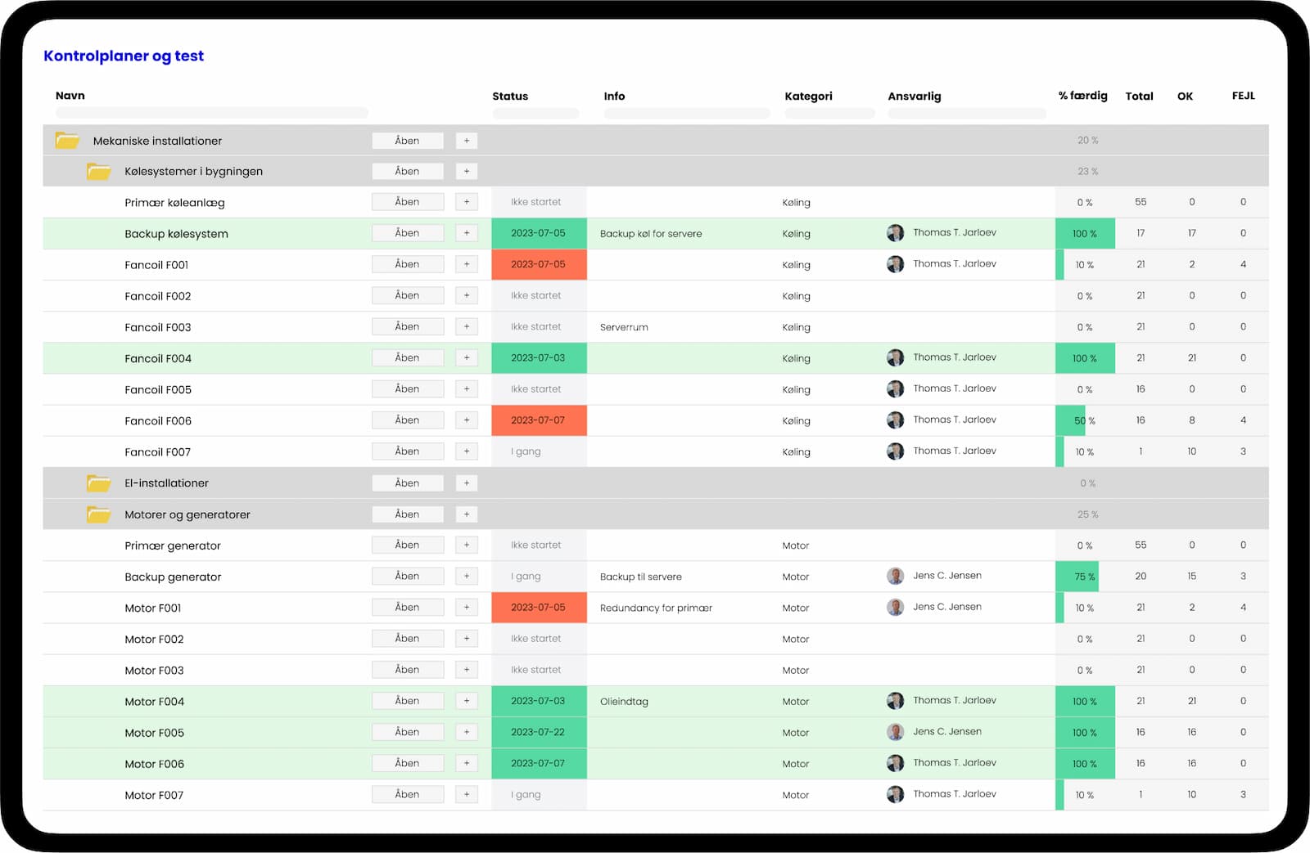Image resolution: width=1310 pixels, height=853 pixels.
Task: Click Åben button for Motorer og generatorer
Action: 408,514
